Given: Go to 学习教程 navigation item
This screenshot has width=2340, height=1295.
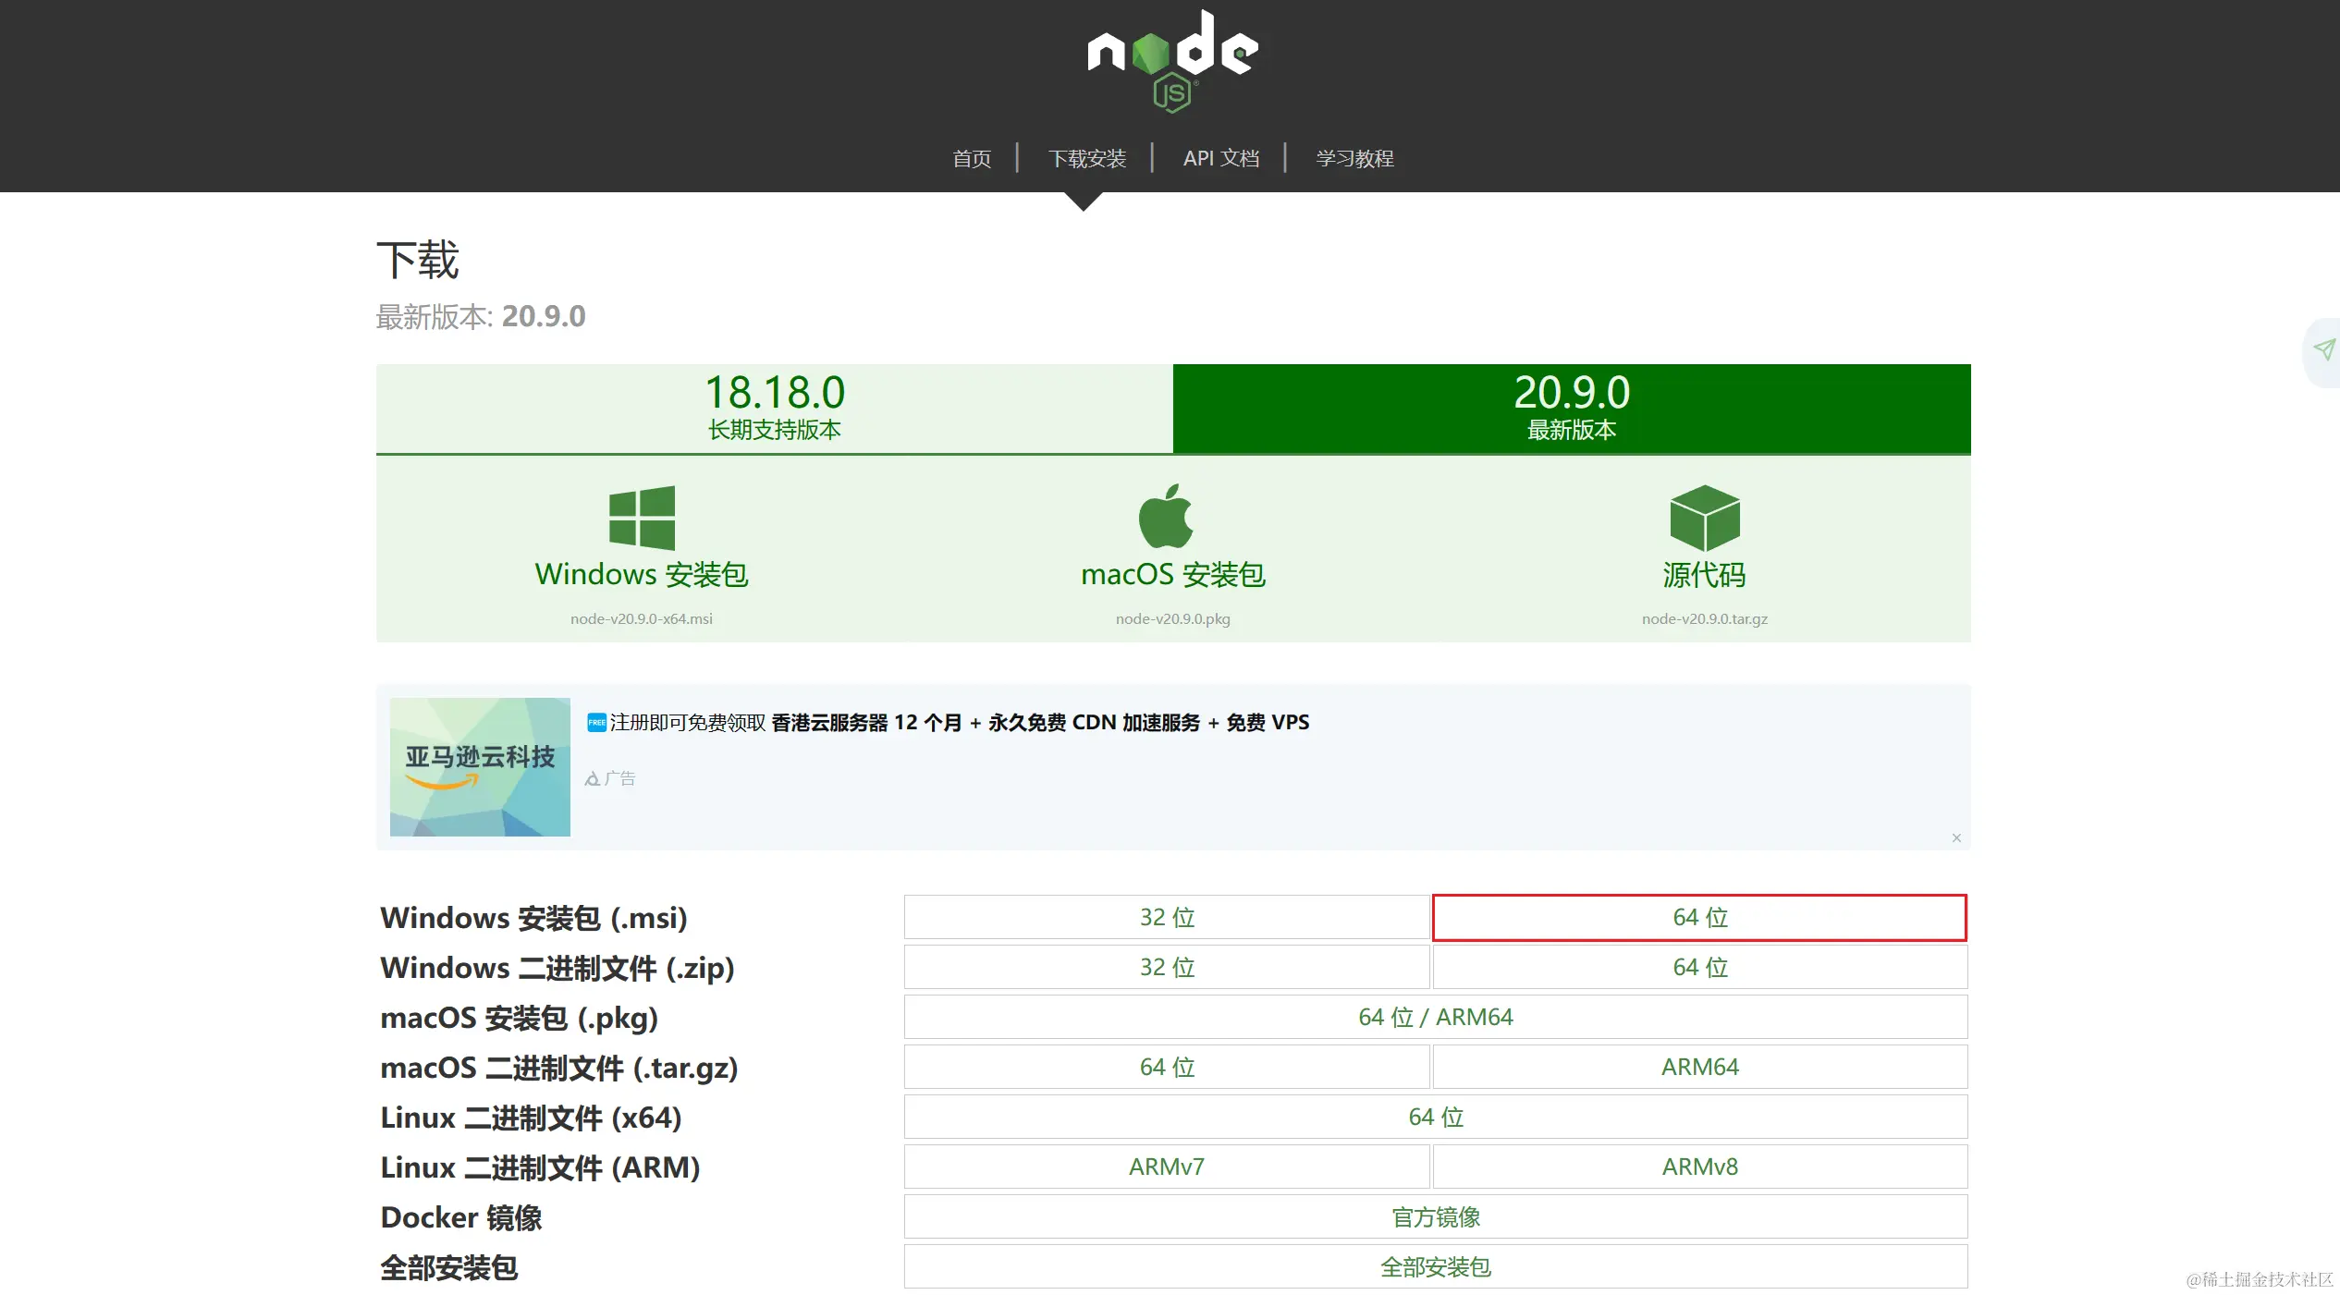Looking at the screenshot, I should point(1354,159).
